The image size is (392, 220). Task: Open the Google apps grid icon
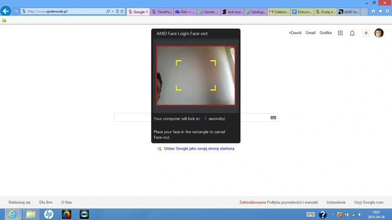[340, 33]
